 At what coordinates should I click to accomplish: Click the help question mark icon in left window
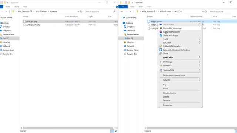(x=117, y=7)
